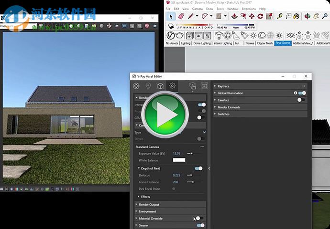
Task: Select the Arc drawing tool
Action: tap(205, 16)
